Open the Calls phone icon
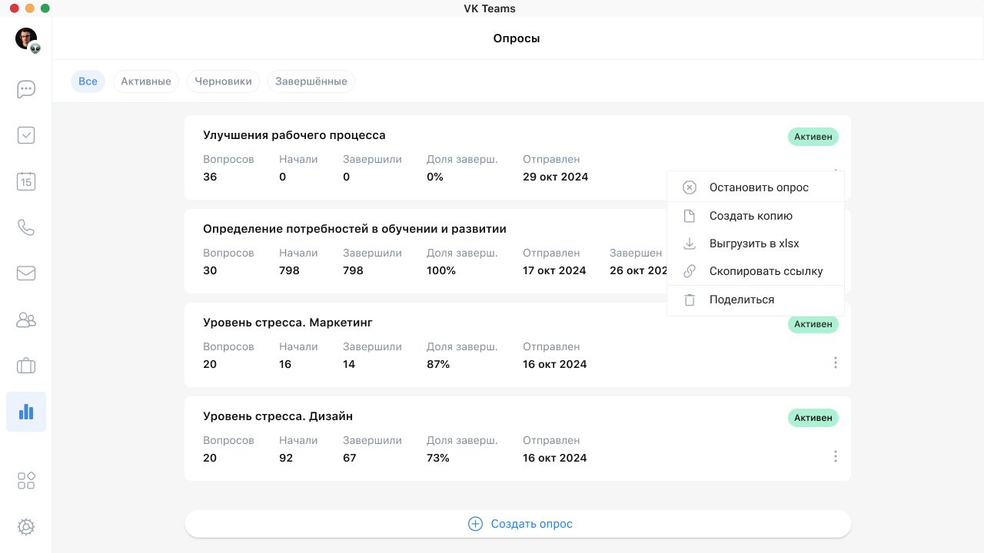The width and height of the screenshot is (984, 553). [26, 227]
